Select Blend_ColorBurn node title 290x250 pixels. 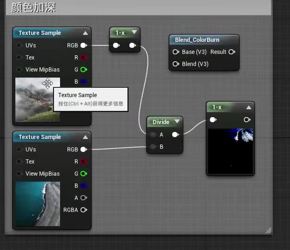point(197,40)
